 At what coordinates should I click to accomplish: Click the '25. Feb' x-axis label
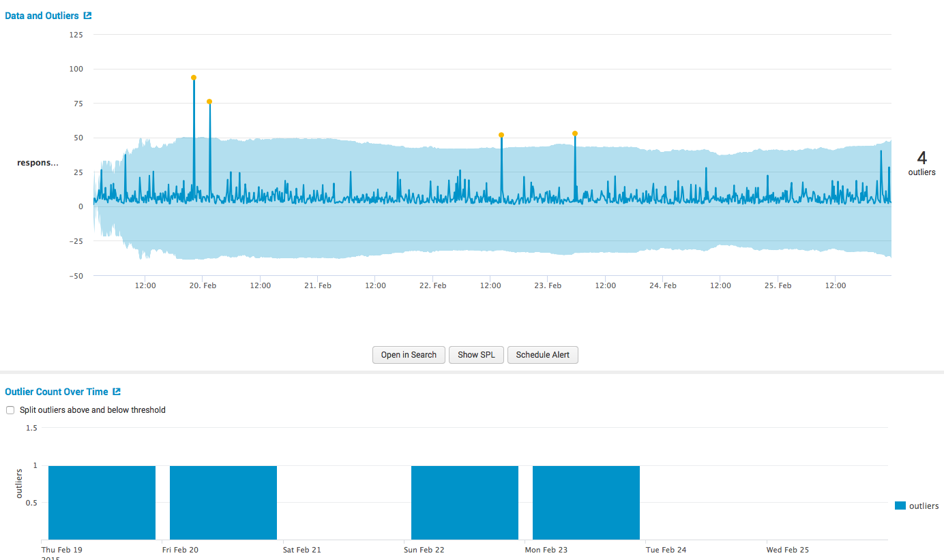tap(778, 285)
